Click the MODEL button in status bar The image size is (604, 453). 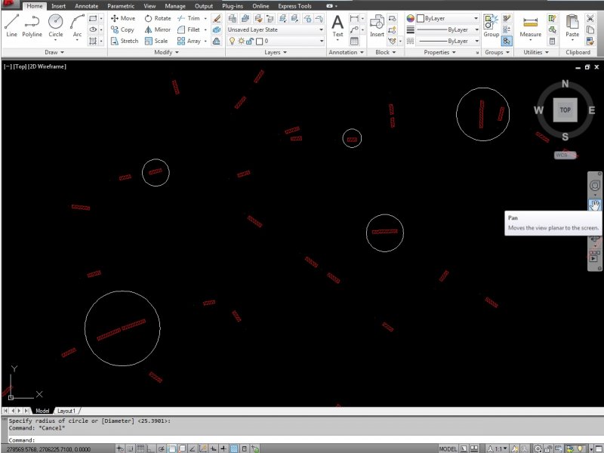(x=448, y=448)
